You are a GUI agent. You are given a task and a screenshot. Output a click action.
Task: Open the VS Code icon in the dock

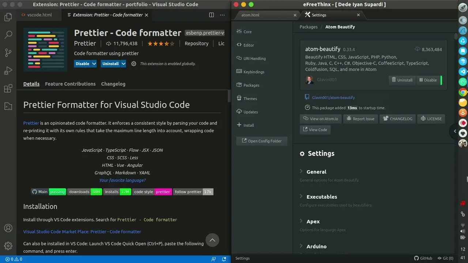tap(463, 72)
